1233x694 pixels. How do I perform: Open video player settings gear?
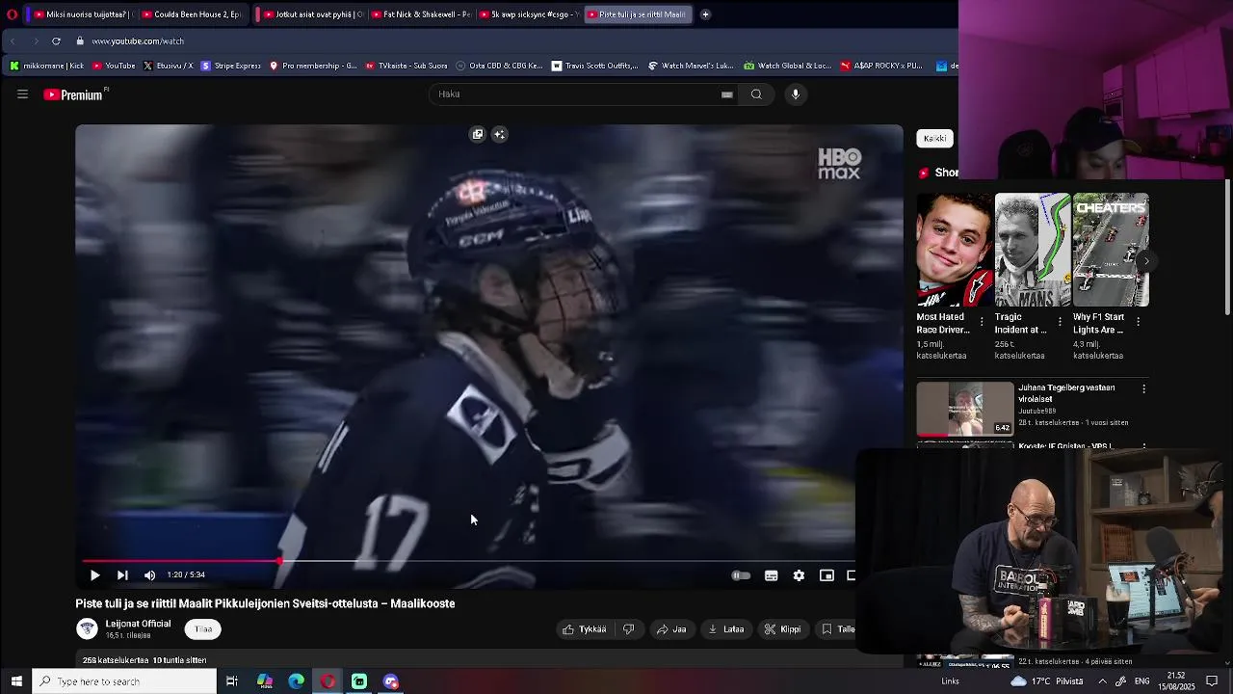(799, 575)
